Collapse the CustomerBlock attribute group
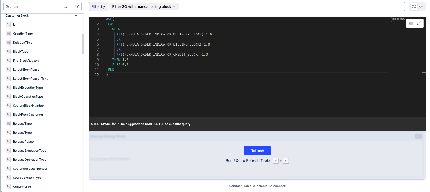430x192 pixels. (x=76, y=16)
